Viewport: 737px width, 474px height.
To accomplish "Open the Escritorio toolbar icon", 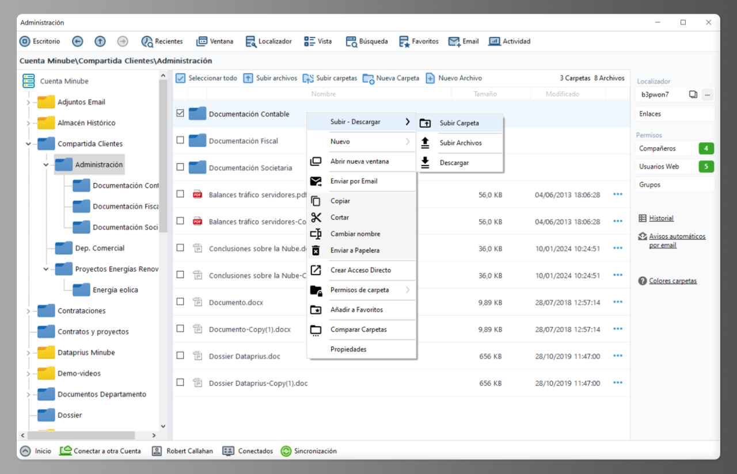I will pos(25,41).
